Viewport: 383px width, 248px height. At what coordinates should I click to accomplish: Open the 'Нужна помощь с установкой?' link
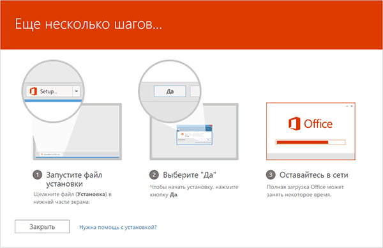pyautogui.click(x=118, y=227)
